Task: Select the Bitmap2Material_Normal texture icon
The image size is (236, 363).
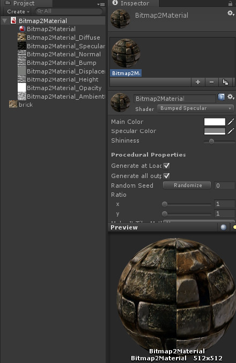Action: [x=22, y=54]
